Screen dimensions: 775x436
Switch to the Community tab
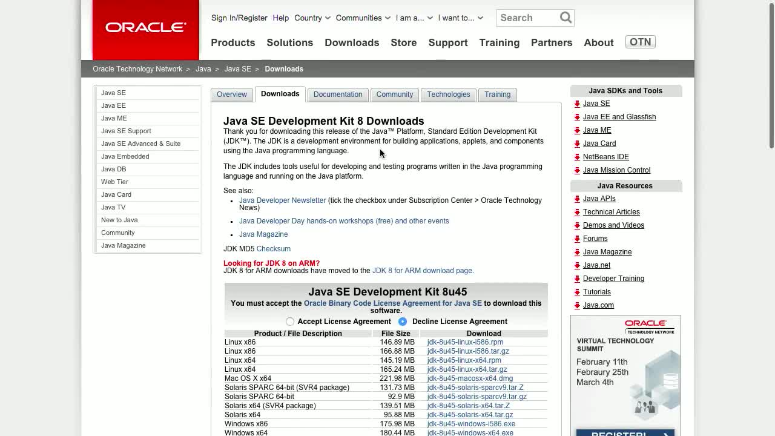click(x=395, y=94)
